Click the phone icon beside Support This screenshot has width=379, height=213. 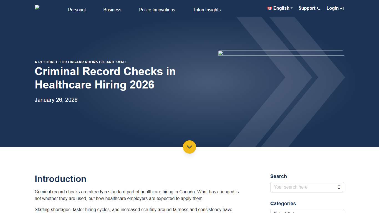[319, 8]
